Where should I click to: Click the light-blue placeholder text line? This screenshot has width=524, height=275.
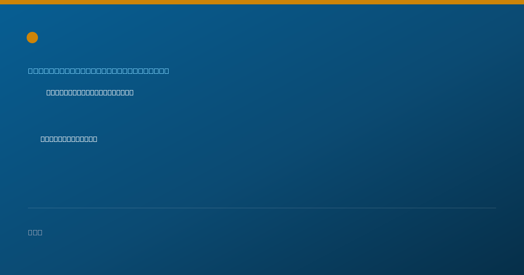pyautogui.click(x=99, y=71)
